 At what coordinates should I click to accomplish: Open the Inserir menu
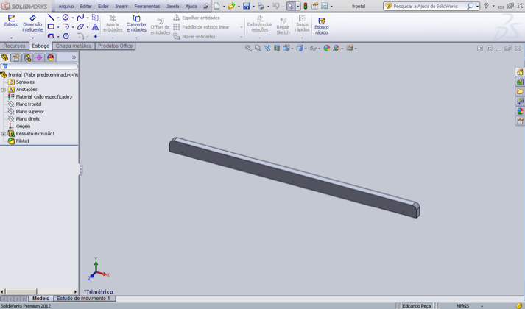[121, 7]
